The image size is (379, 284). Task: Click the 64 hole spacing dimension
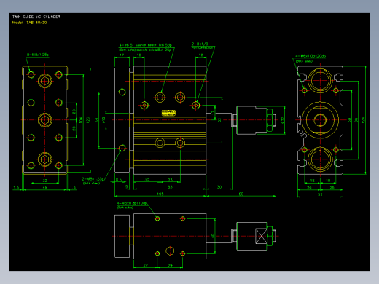tap(96, 120)
